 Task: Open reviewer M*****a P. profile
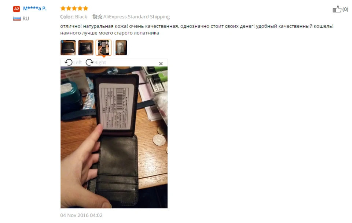(x=35, y=8)
